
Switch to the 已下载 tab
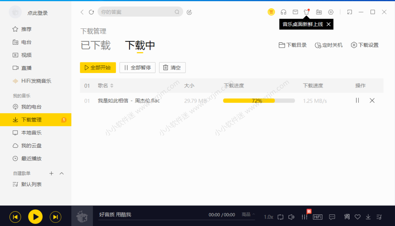click(x=96, y=45)
